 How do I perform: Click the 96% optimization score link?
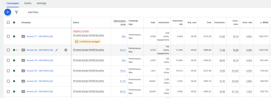[x=124, y=61]
